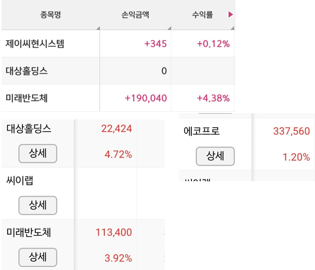
Task: Open 상세 for 미래반도체
Action: (38, 257)
